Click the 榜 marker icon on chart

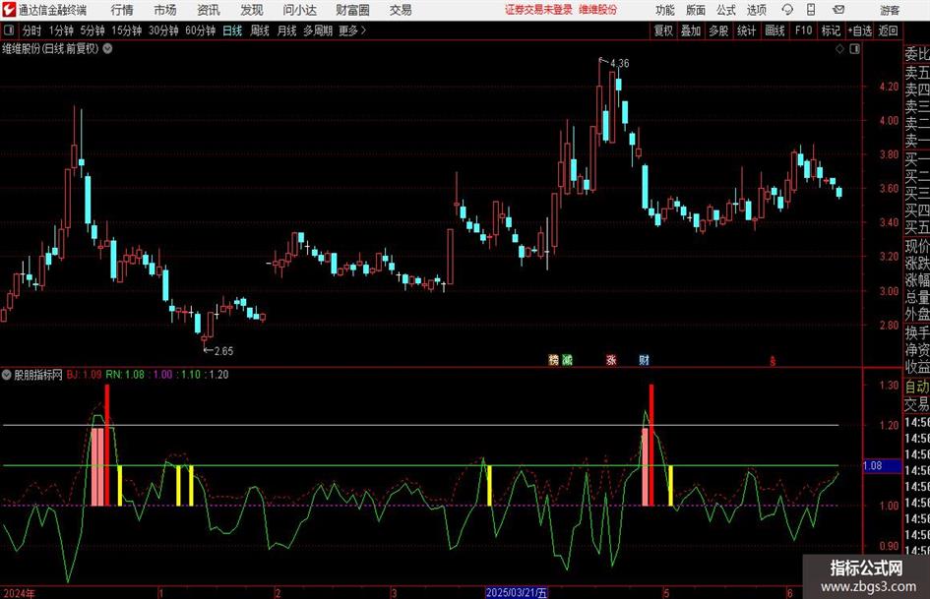pos(553,359)
